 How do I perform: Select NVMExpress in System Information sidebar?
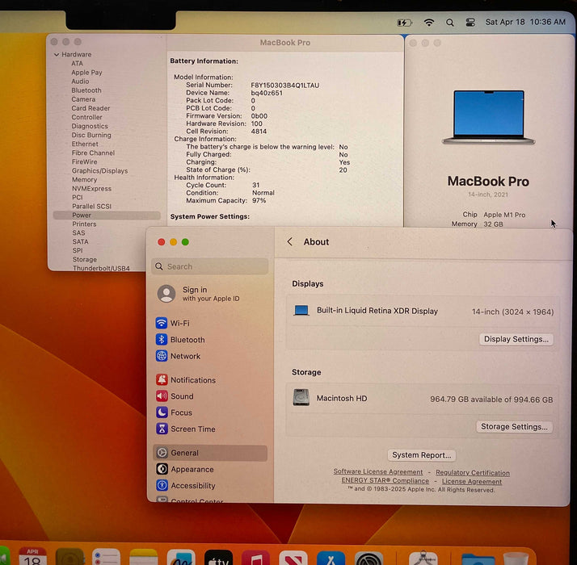(x=91, y=188)
